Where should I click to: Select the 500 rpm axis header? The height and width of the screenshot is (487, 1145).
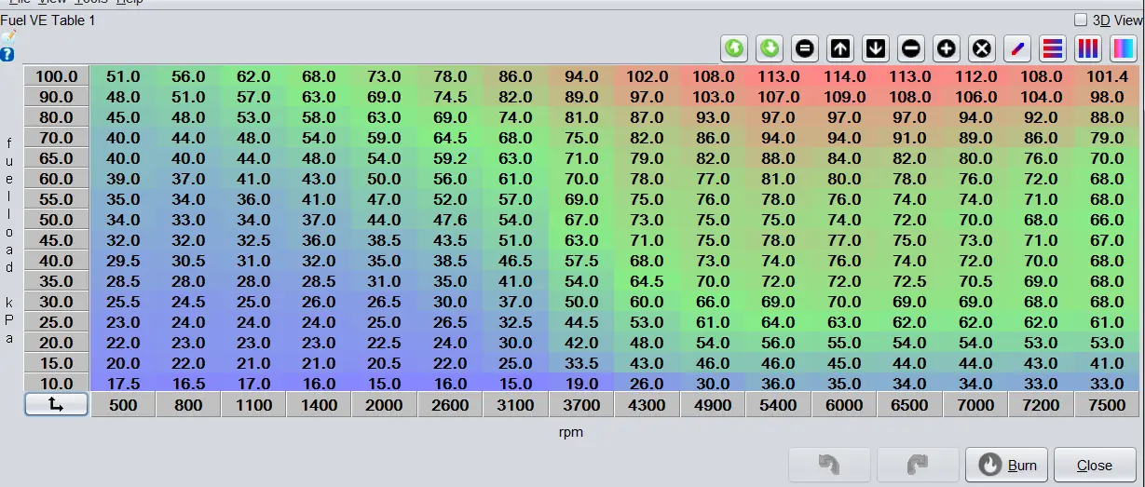pos(123,404)
